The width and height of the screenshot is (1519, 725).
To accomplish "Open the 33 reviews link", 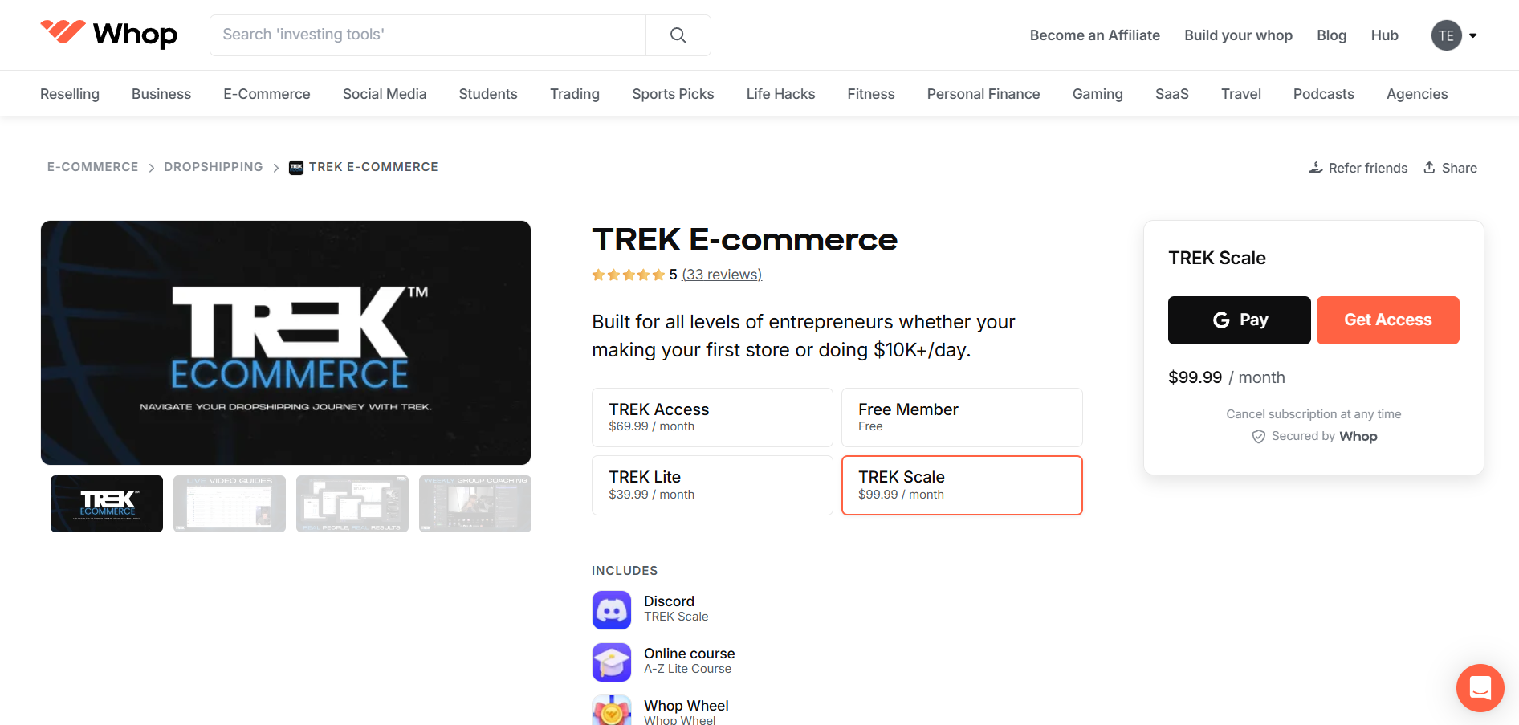I will click(x=721, y=274).
